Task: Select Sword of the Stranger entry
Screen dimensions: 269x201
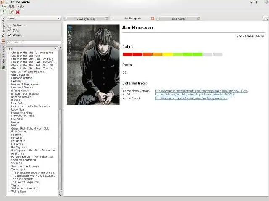Action: tap(26, 166)
